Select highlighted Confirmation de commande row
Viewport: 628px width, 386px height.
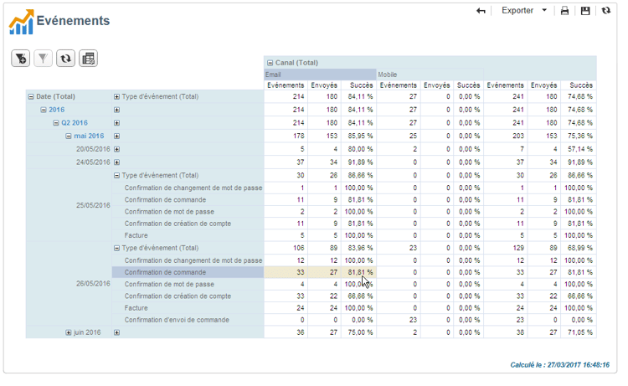tap(188, 272)
